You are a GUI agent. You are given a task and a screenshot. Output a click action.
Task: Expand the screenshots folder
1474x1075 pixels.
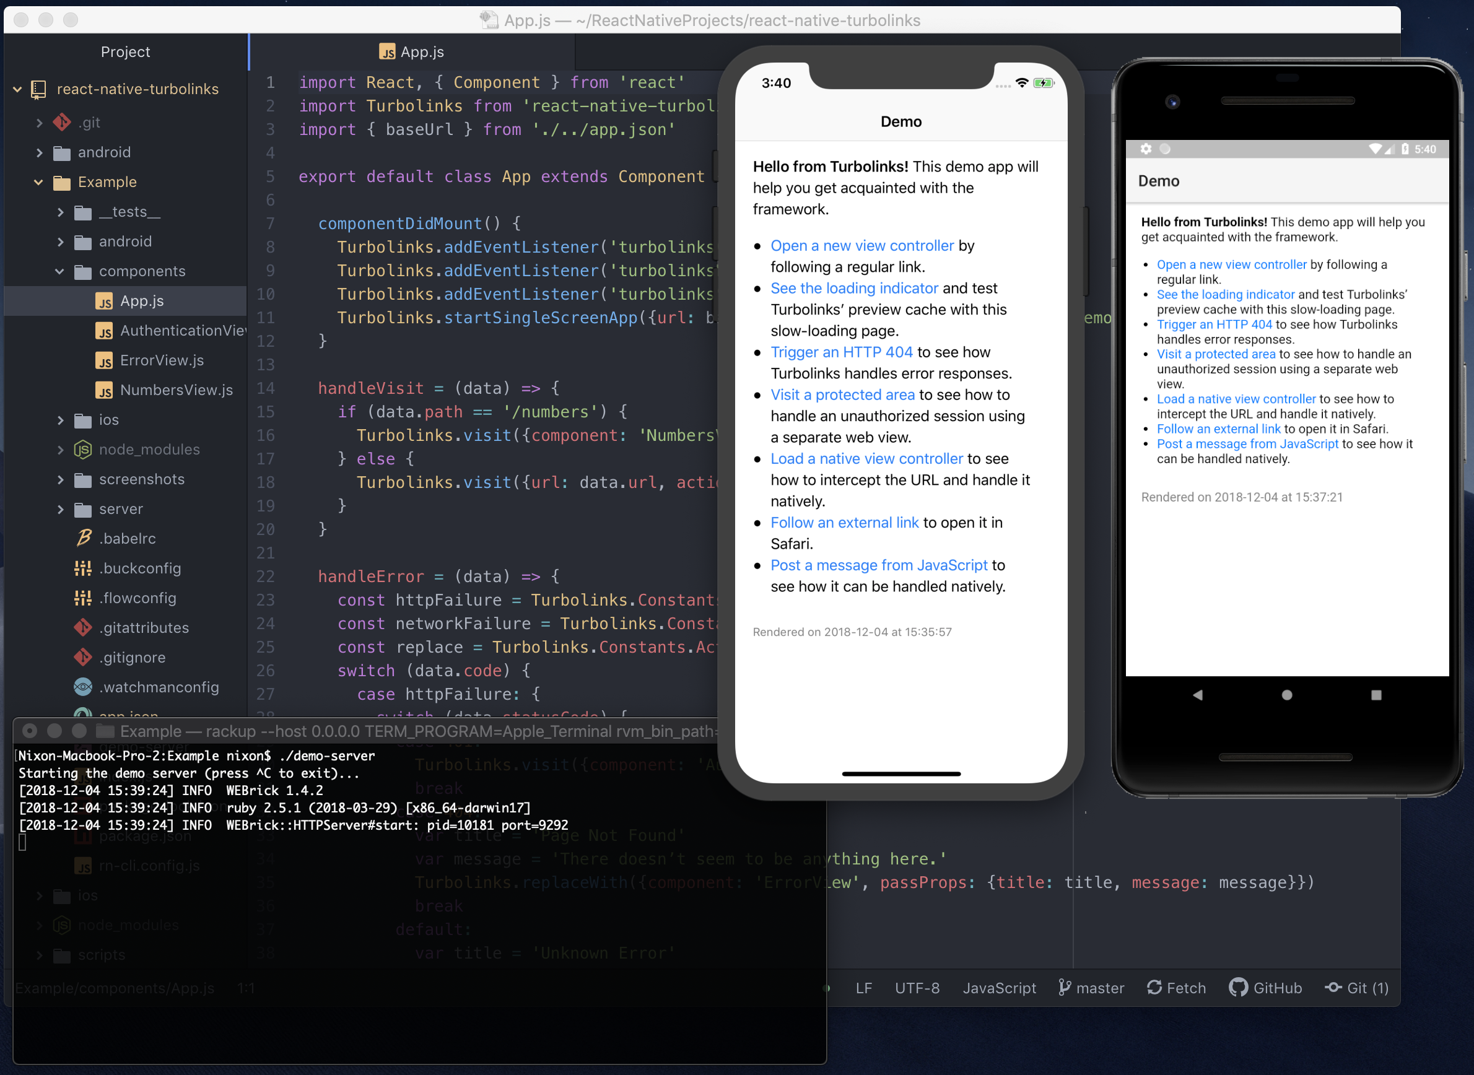[x=61, y=479]
